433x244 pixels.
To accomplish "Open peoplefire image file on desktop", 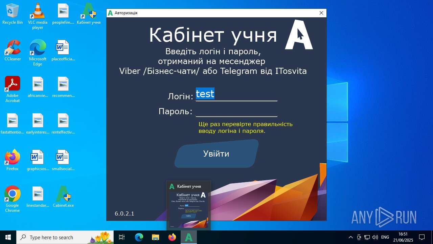I will coord(63,14).
